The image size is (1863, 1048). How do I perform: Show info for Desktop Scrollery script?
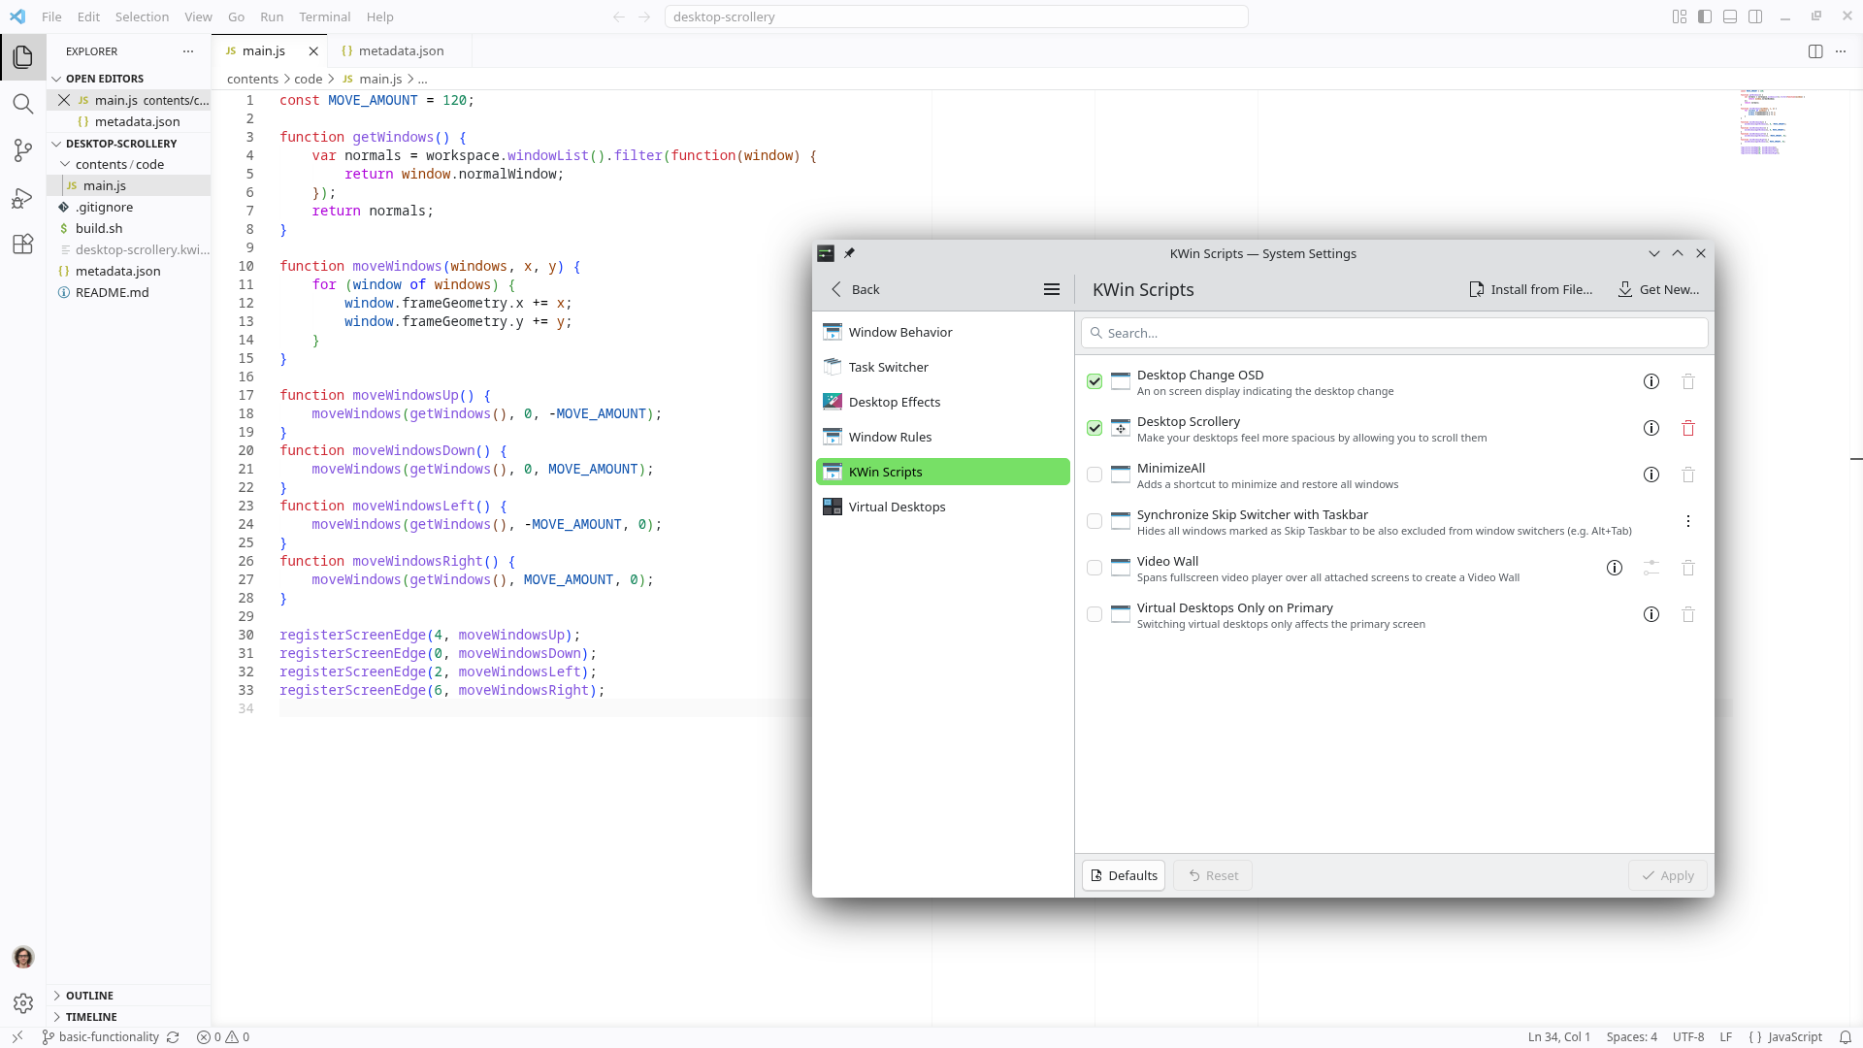click(1651, 428)
